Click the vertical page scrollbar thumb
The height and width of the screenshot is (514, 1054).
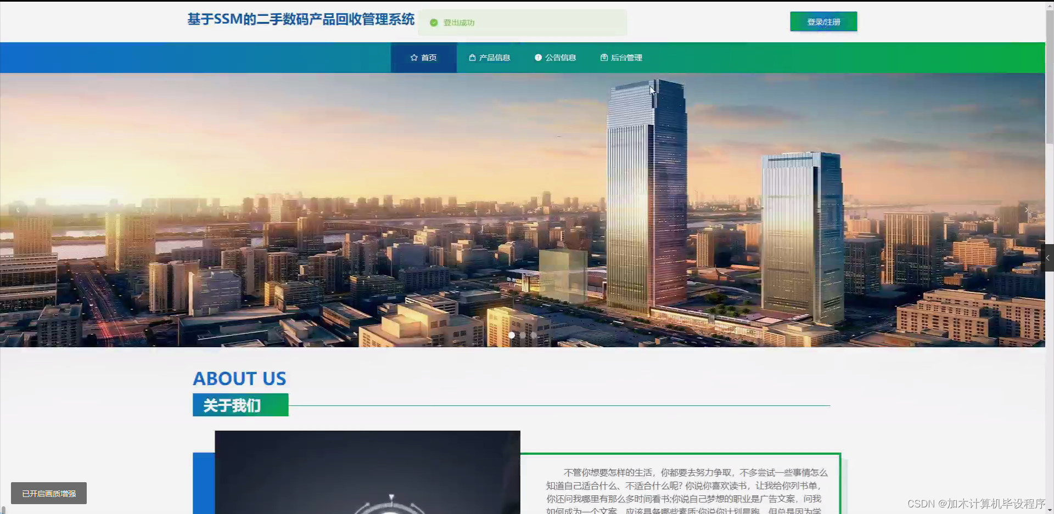pos(1050,77)
